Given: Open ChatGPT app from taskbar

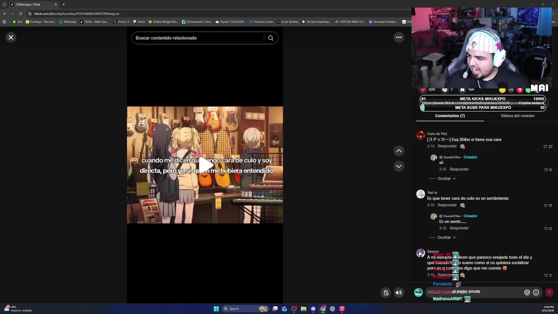Looking at the screenshot, I should tap(332, 309).
